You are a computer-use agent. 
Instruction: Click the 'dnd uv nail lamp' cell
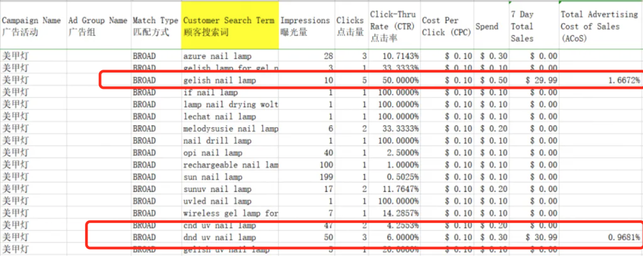coord(230,238)
